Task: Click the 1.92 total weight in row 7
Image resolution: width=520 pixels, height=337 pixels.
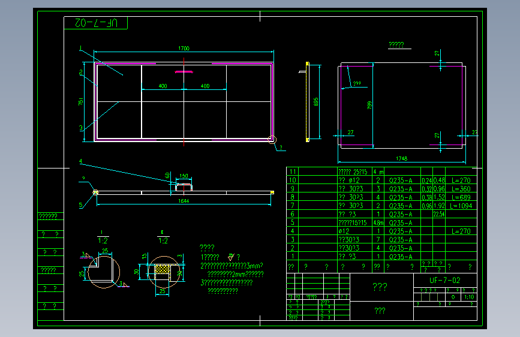Action: tap(439, 206)
